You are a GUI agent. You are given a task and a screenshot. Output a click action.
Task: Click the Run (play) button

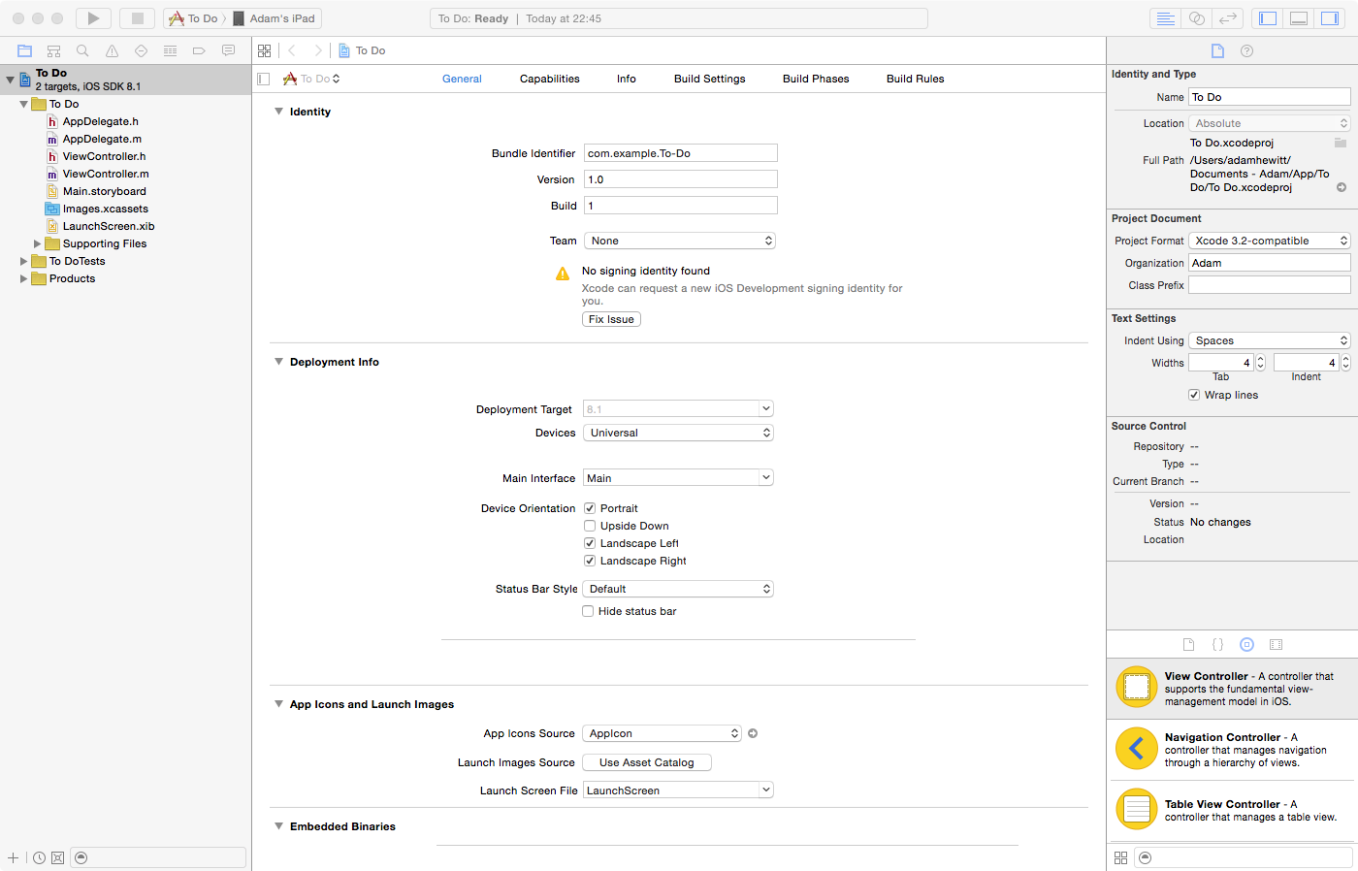pyautogui.click(x=93, y=18)
